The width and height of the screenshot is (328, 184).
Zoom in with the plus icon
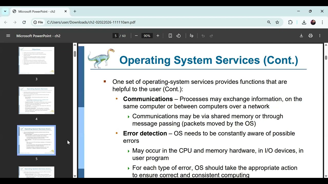tap(158, 36)
